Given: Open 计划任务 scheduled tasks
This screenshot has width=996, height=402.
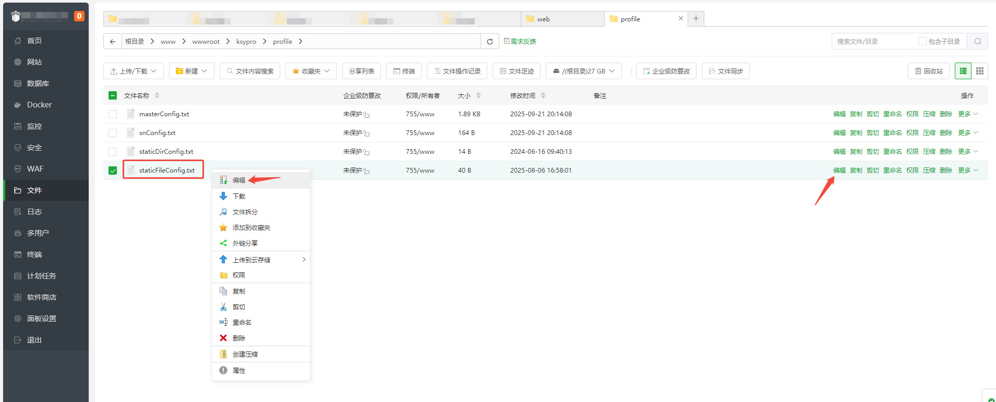Looking at the screenshot, I should [46, 276].
